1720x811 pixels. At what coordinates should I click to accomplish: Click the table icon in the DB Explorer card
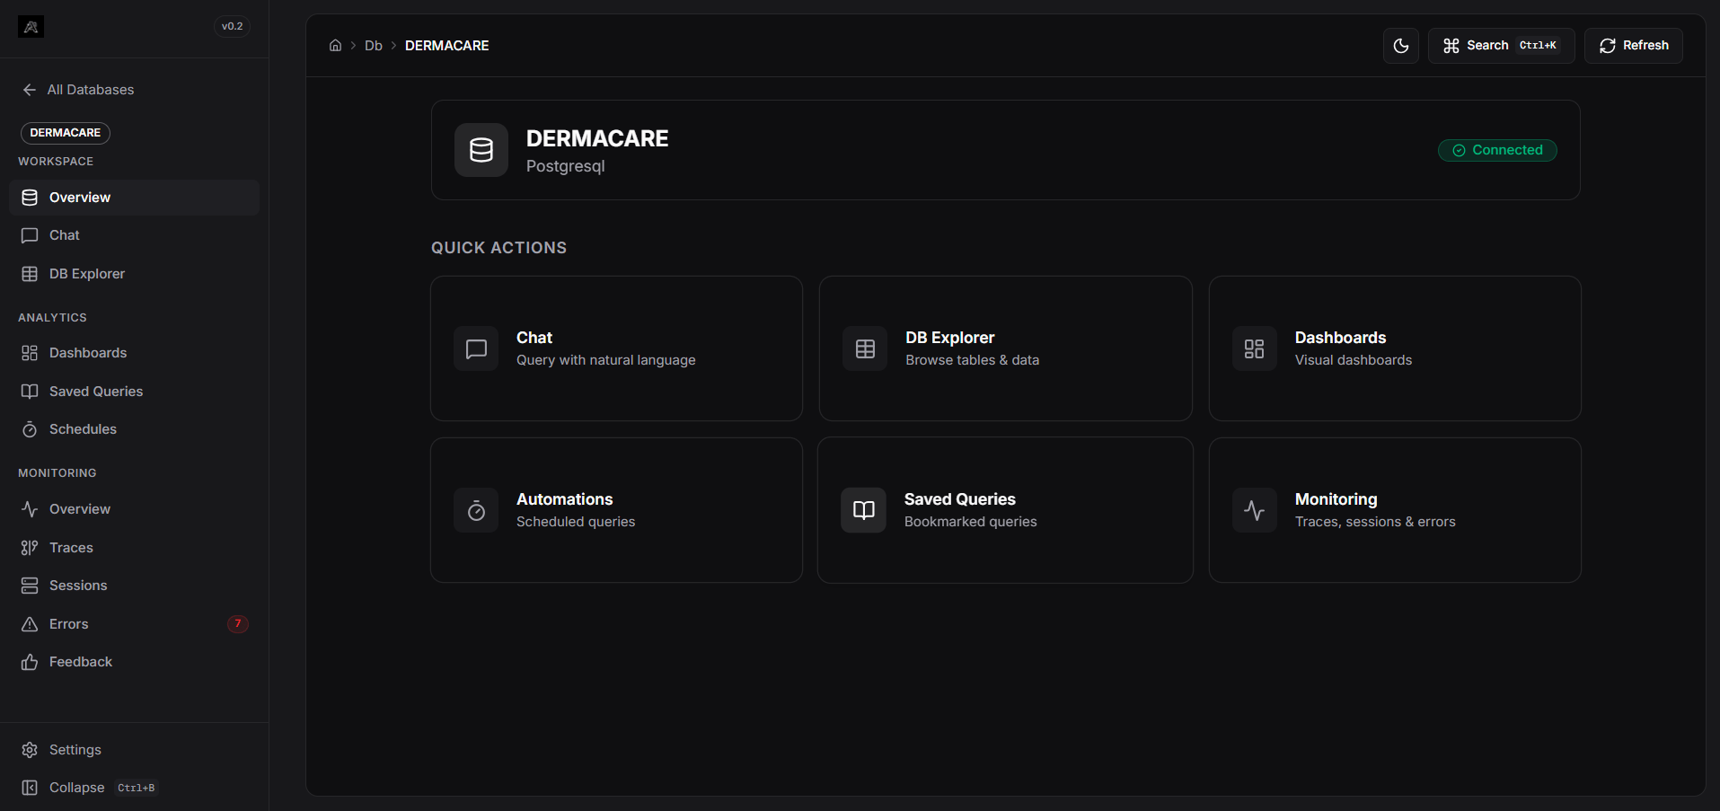(x=865, y=348)
